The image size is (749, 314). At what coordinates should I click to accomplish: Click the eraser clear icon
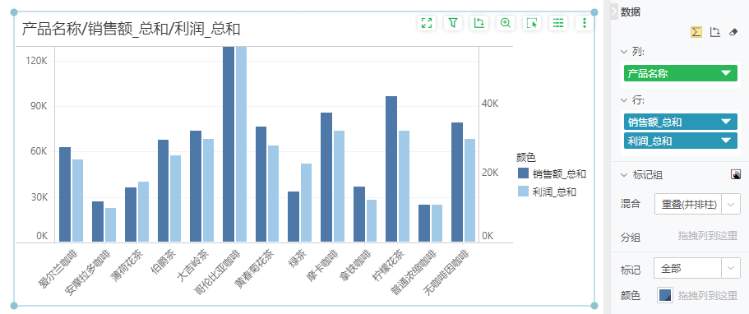tap(733, 32)
